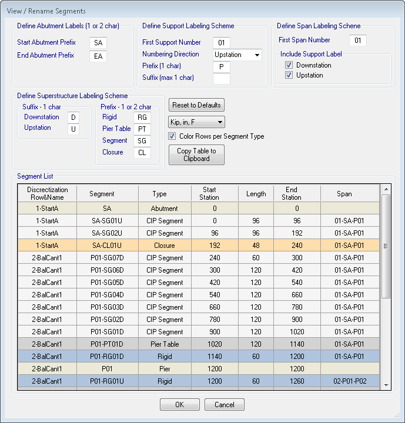Click the End Abutment Prefix field
This screenshot has width=405, height=423.
[x=98, y=56]
